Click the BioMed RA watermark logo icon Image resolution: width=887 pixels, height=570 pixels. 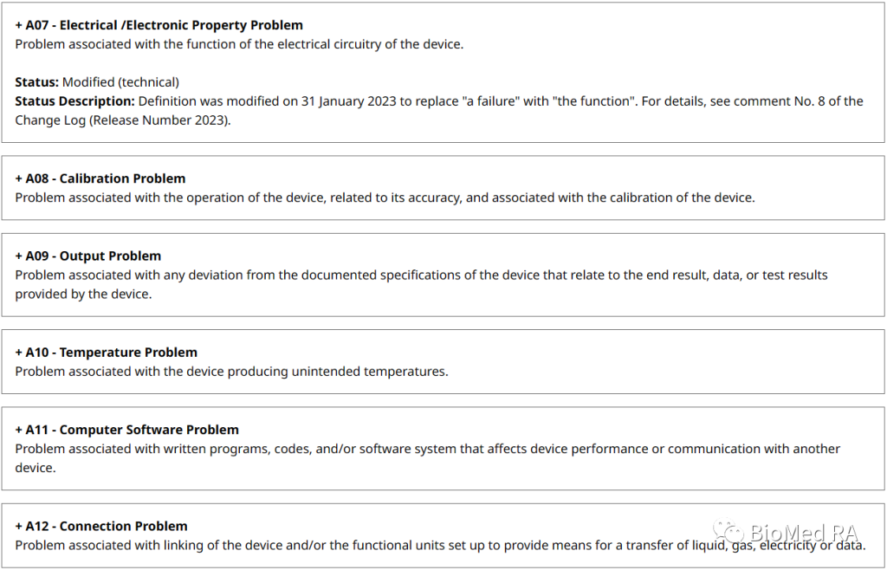(728, 531)
